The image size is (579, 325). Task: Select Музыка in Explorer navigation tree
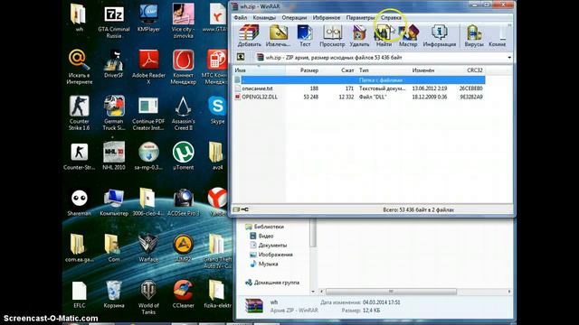(264, 264)
